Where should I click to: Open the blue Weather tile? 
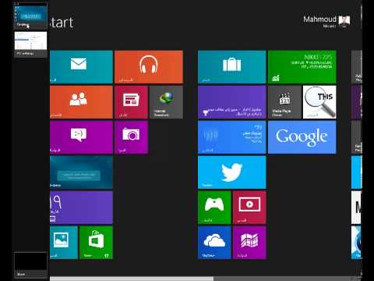[232, 137]
